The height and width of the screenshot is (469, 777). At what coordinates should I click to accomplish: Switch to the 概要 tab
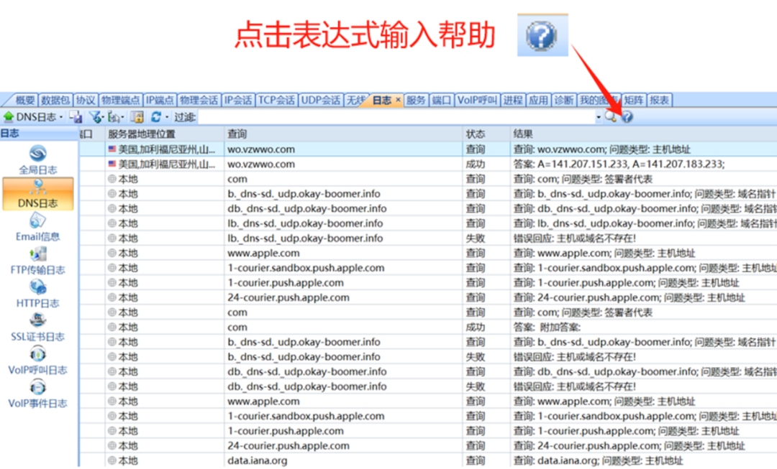click(24, 100)
